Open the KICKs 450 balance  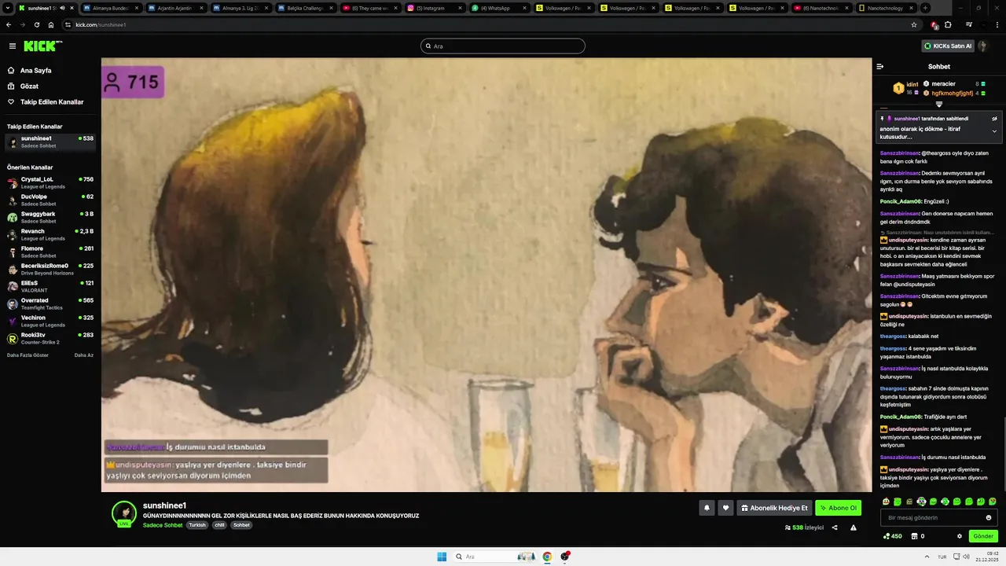(x=893, y=536)
